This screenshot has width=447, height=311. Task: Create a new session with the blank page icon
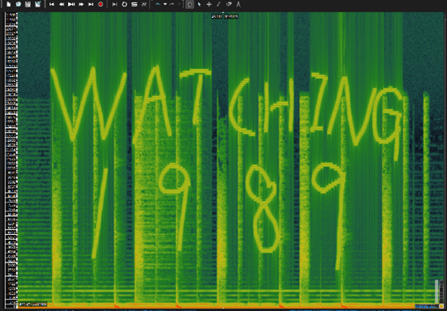9,4
